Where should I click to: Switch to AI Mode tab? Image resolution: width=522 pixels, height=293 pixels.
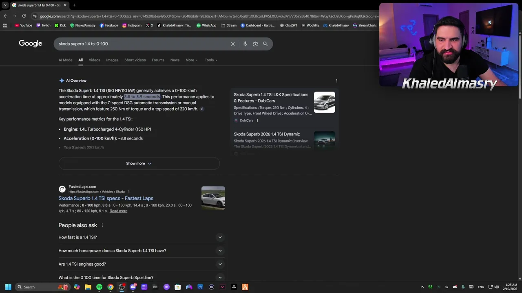pos(65,60)
